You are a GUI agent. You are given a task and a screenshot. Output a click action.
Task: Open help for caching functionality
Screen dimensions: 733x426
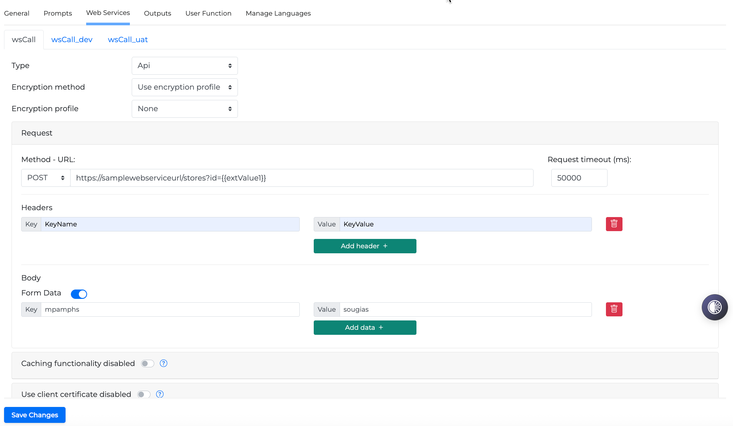pyautogui.click(x=163, y=363)
